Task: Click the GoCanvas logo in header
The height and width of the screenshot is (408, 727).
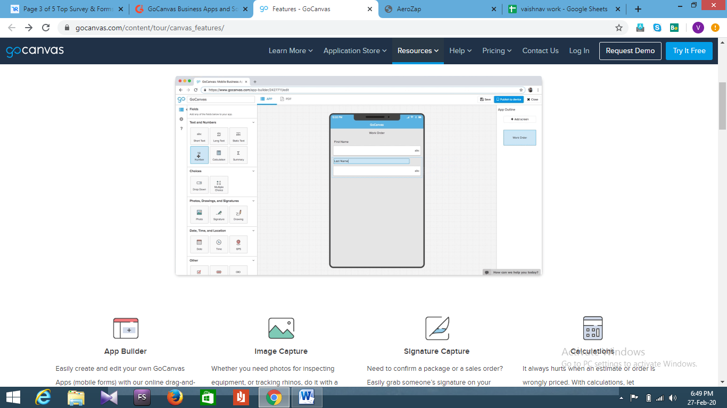Action: click(x=35, y=51)
